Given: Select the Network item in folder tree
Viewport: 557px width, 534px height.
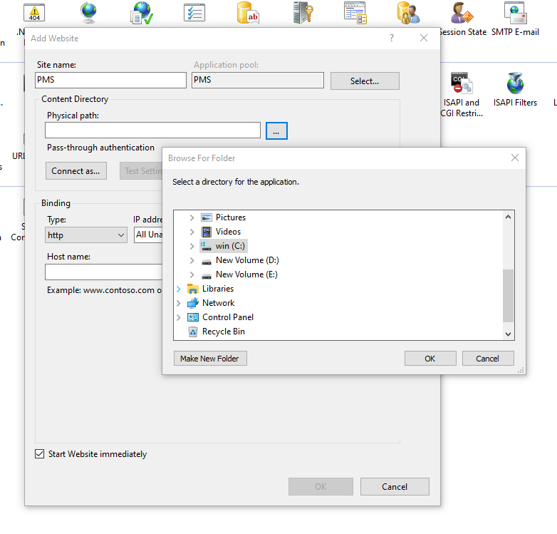Looking at the screenshot, I should pyautogui.click(x=217, y=303).
